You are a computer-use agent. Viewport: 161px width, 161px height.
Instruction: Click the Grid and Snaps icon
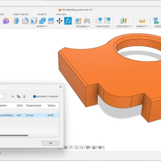[x=94, y=147]
